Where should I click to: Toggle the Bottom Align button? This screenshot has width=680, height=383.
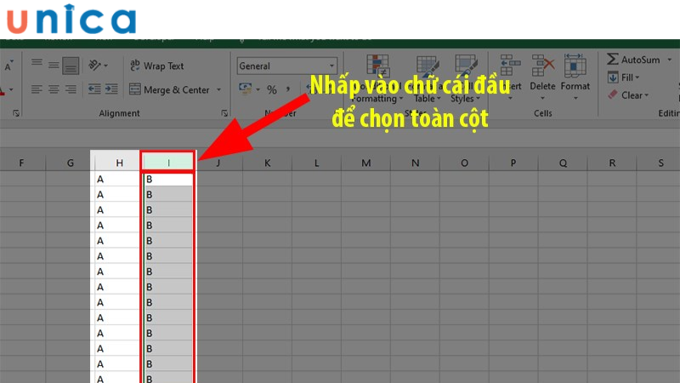pos(71,66)
